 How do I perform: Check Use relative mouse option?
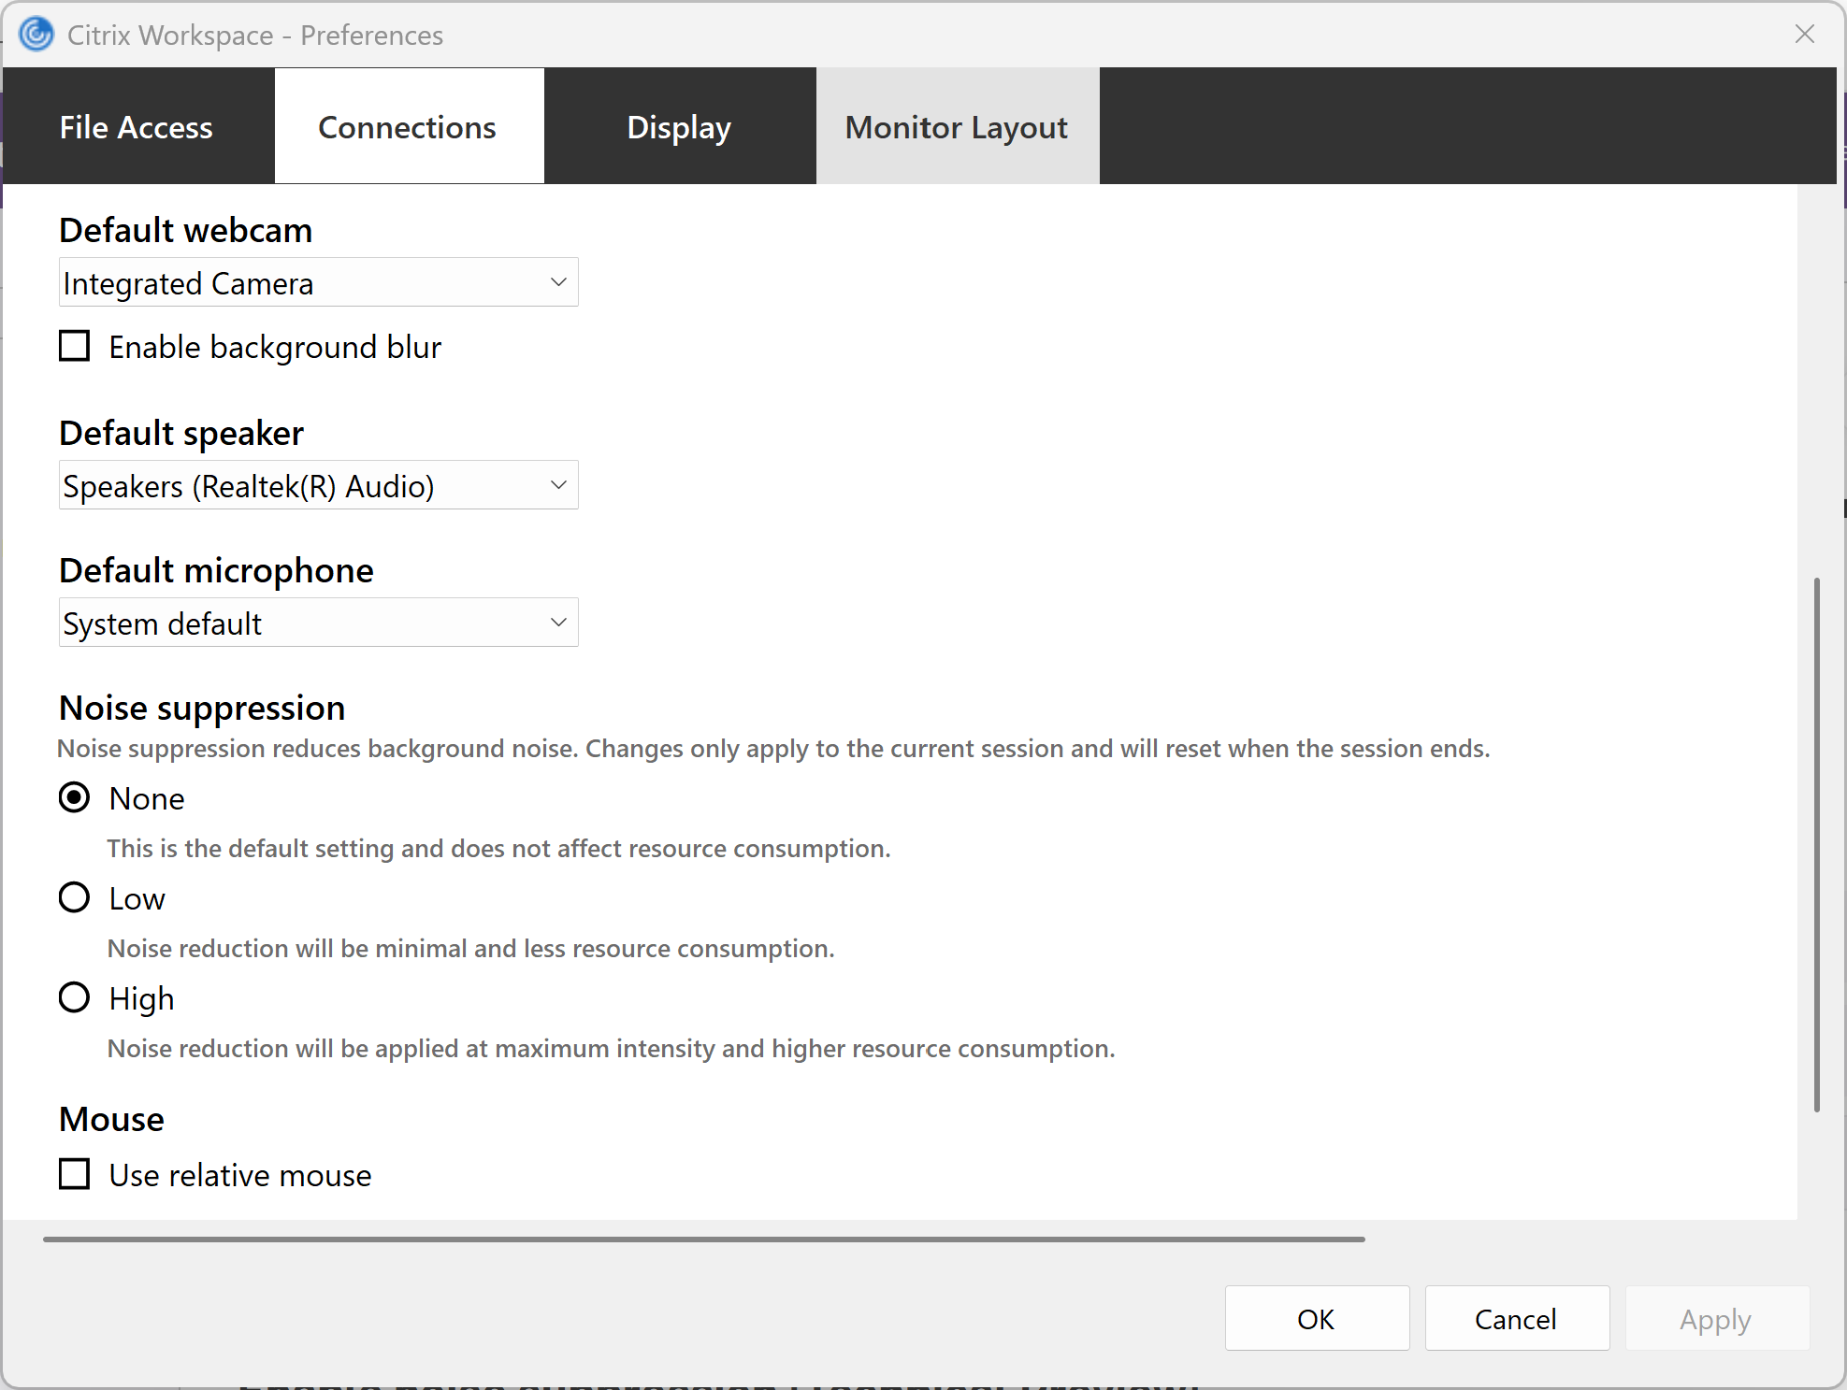click(75, 1174)
